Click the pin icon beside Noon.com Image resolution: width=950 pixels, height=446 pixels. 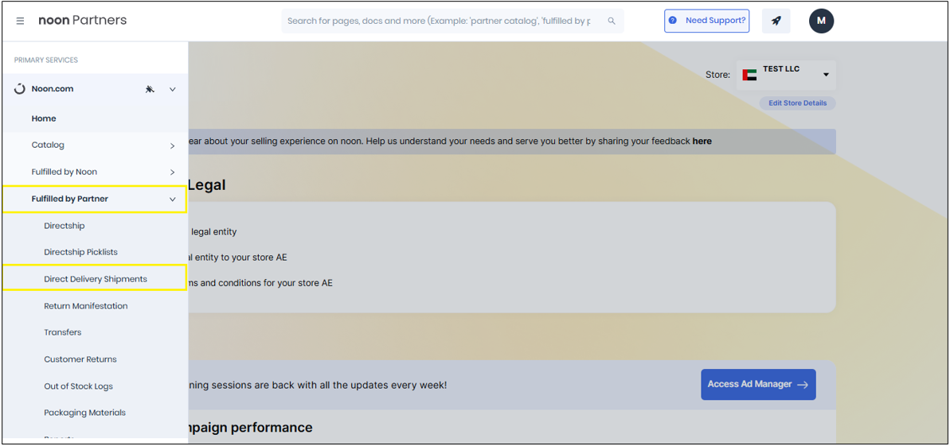coord(150,89)
